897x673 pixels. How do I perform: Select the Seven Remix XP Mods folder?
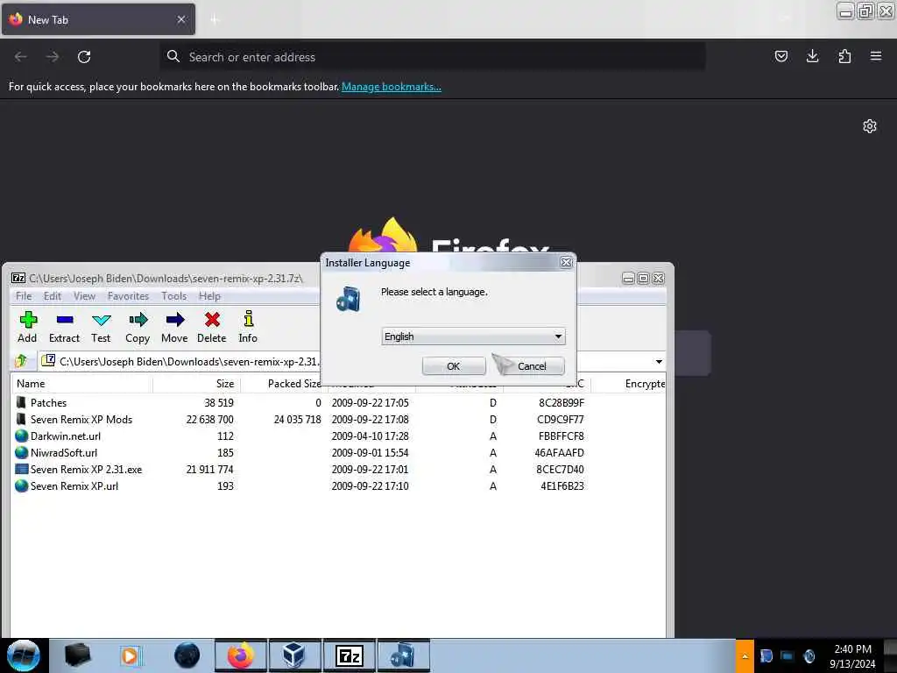click(x=337, y=420)
